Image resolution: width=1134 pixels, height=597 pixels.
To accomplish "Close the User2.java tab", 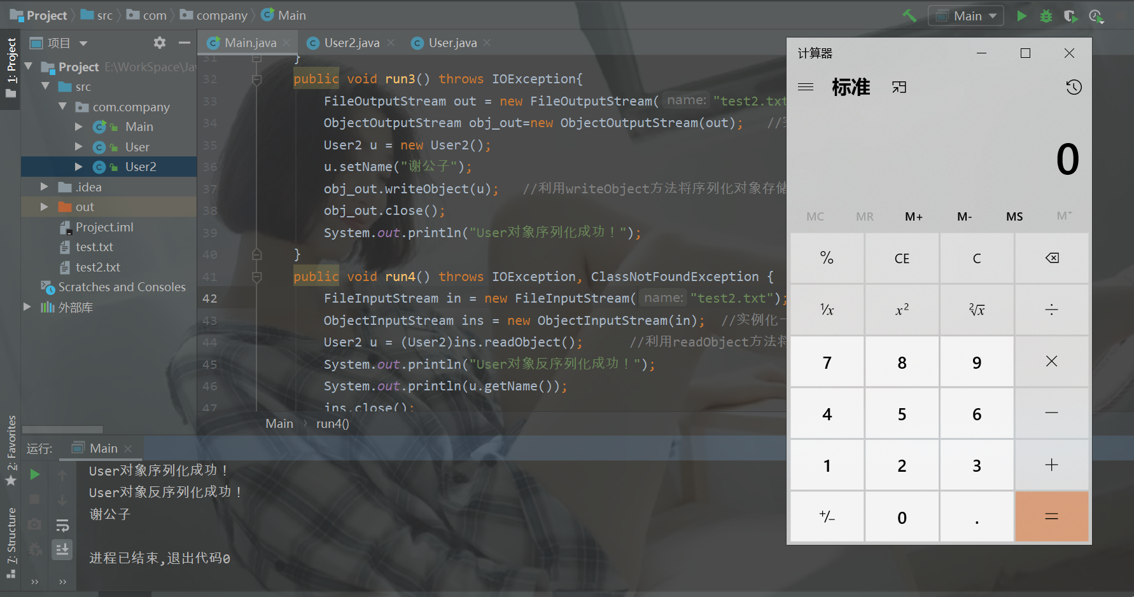I will pyautogui.click(x=391, y=43).
